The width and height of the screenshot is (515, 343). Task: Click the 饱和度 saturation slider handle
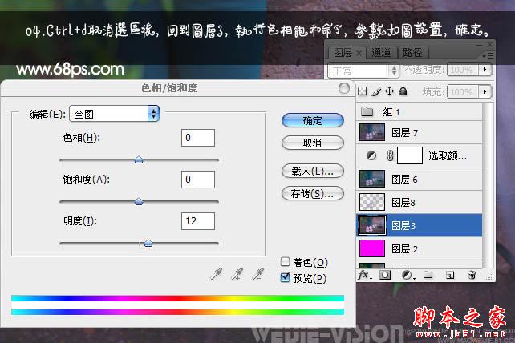coord(139,201)
